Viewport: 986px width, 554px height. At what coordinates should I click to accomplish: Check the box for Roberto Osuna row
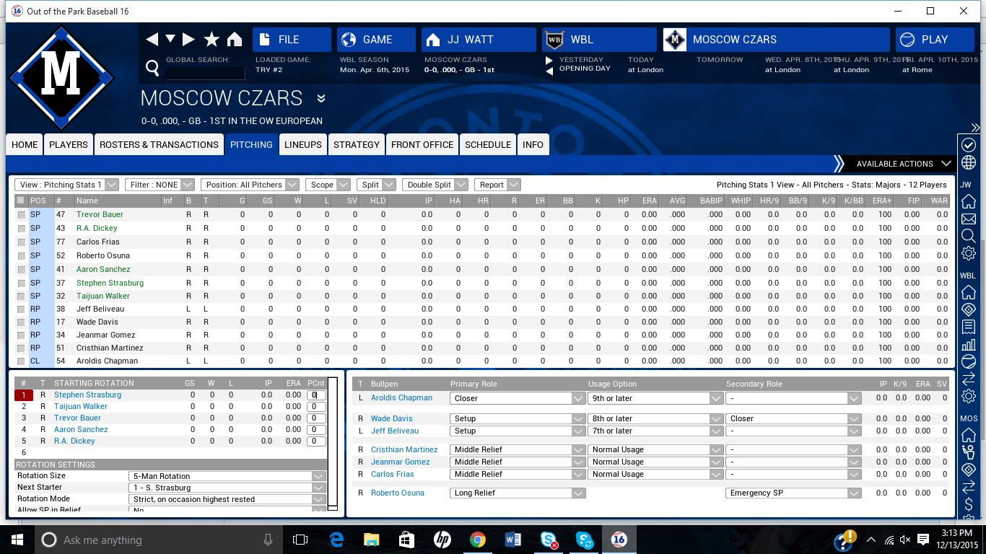click(22, 255)
